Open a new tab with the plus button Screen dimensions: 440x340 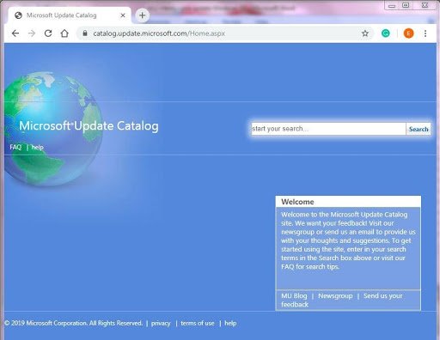(142, 15)
